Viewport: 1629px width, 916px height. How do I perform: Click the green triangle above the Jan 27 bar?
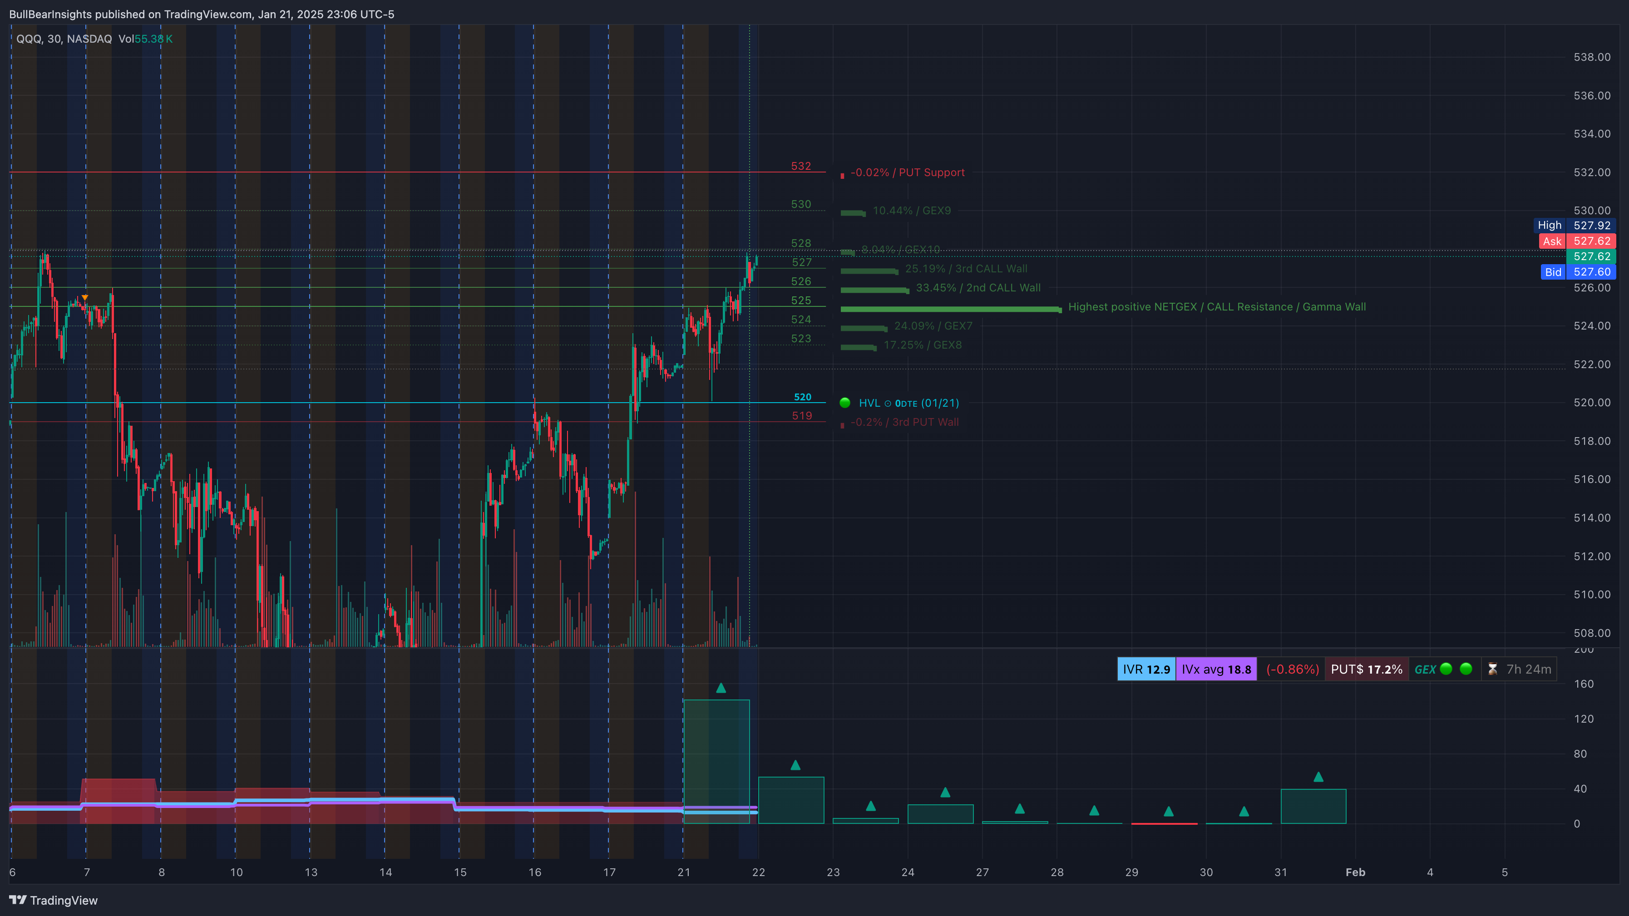(1020, 808)
